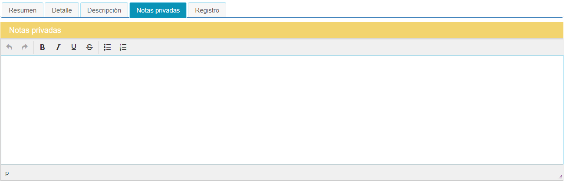Select the Notas privadas tab
566x183 pixels.
click(158, 10)
